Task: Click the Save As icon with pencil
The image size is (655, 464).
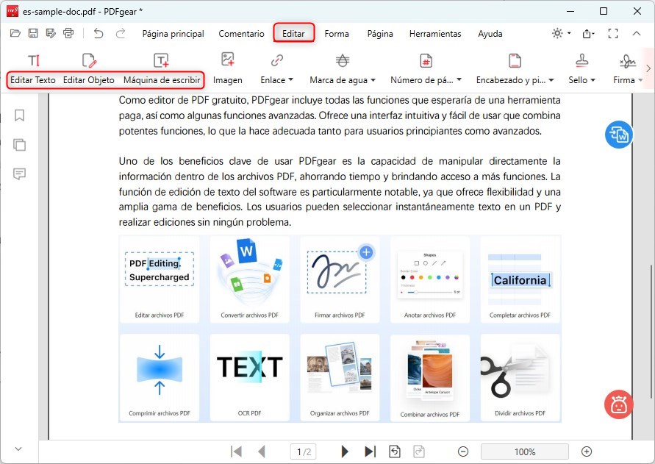Action: (51, 33)
